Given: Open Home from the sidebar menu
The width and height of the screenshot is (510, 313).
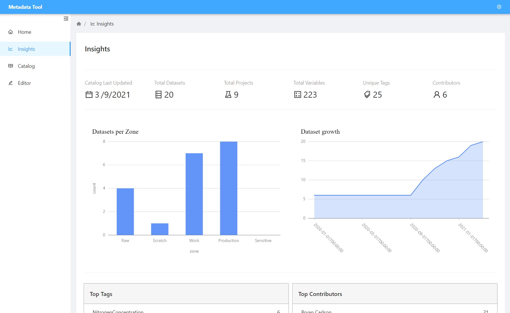Looking at the screenshot, I should pos(35,32).
